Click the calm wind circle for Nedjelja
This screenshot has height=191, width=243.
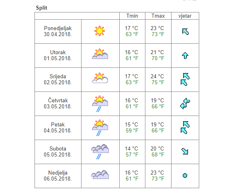(x=185, y=175)
